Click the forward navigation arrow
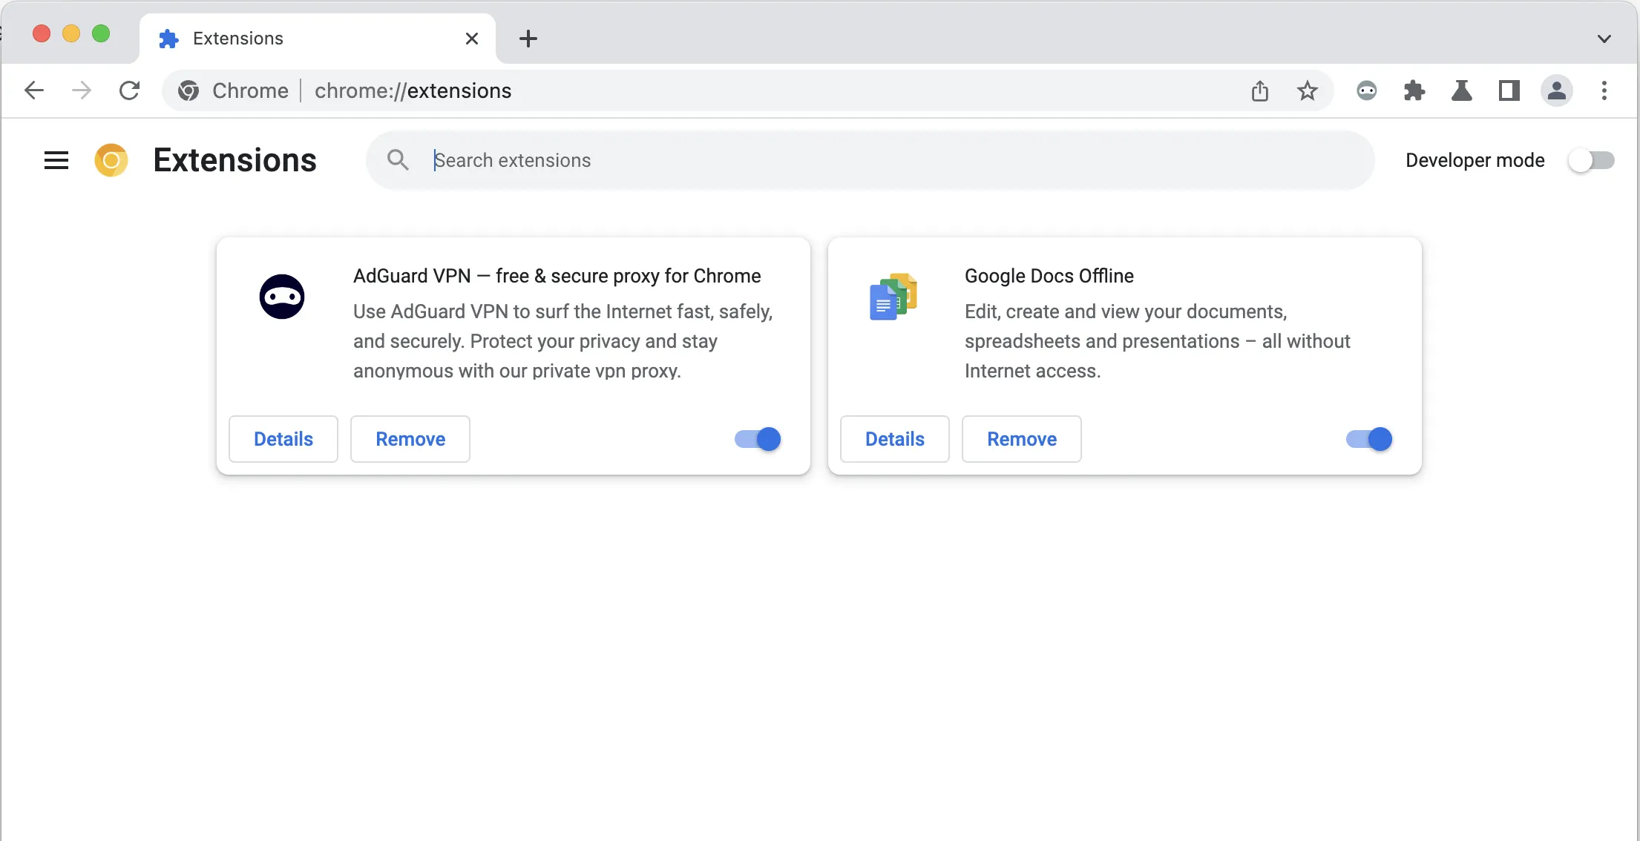 click(82, 90)
